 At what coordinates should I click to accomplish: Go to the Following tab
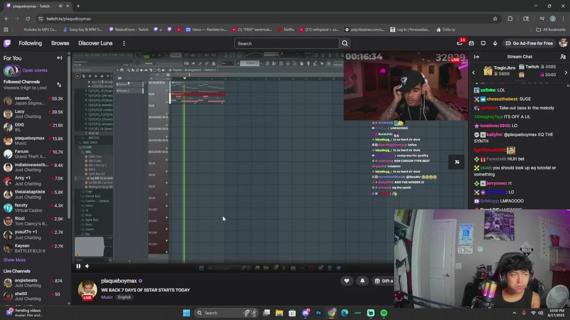tap(30, 43)
